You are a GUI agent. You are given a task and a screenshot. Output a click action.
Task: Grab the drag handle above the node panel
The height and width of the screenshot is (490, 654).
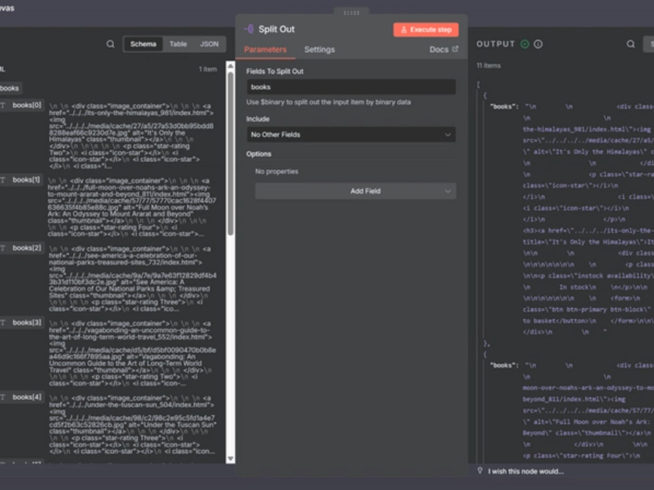(x=351, y=12)
